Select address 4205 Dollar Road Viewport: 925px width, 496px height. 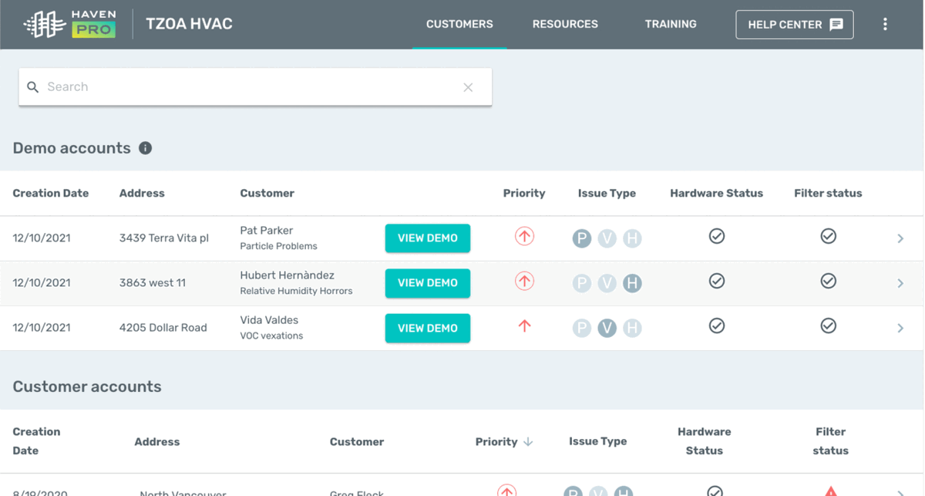click(163, 328)
